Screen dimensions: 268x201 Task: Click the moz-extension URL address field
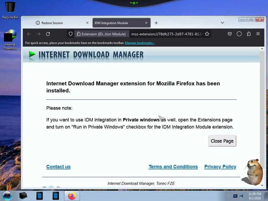(x=167, y=34)
